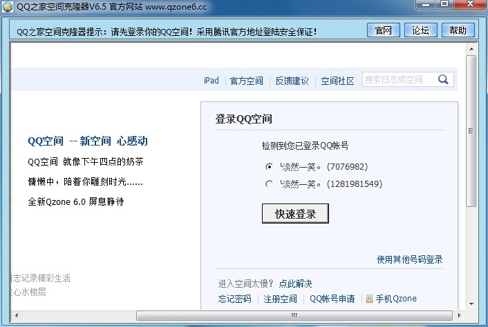Click the app icon in title bar
488x327 pixels.
(x=8, y=7)
